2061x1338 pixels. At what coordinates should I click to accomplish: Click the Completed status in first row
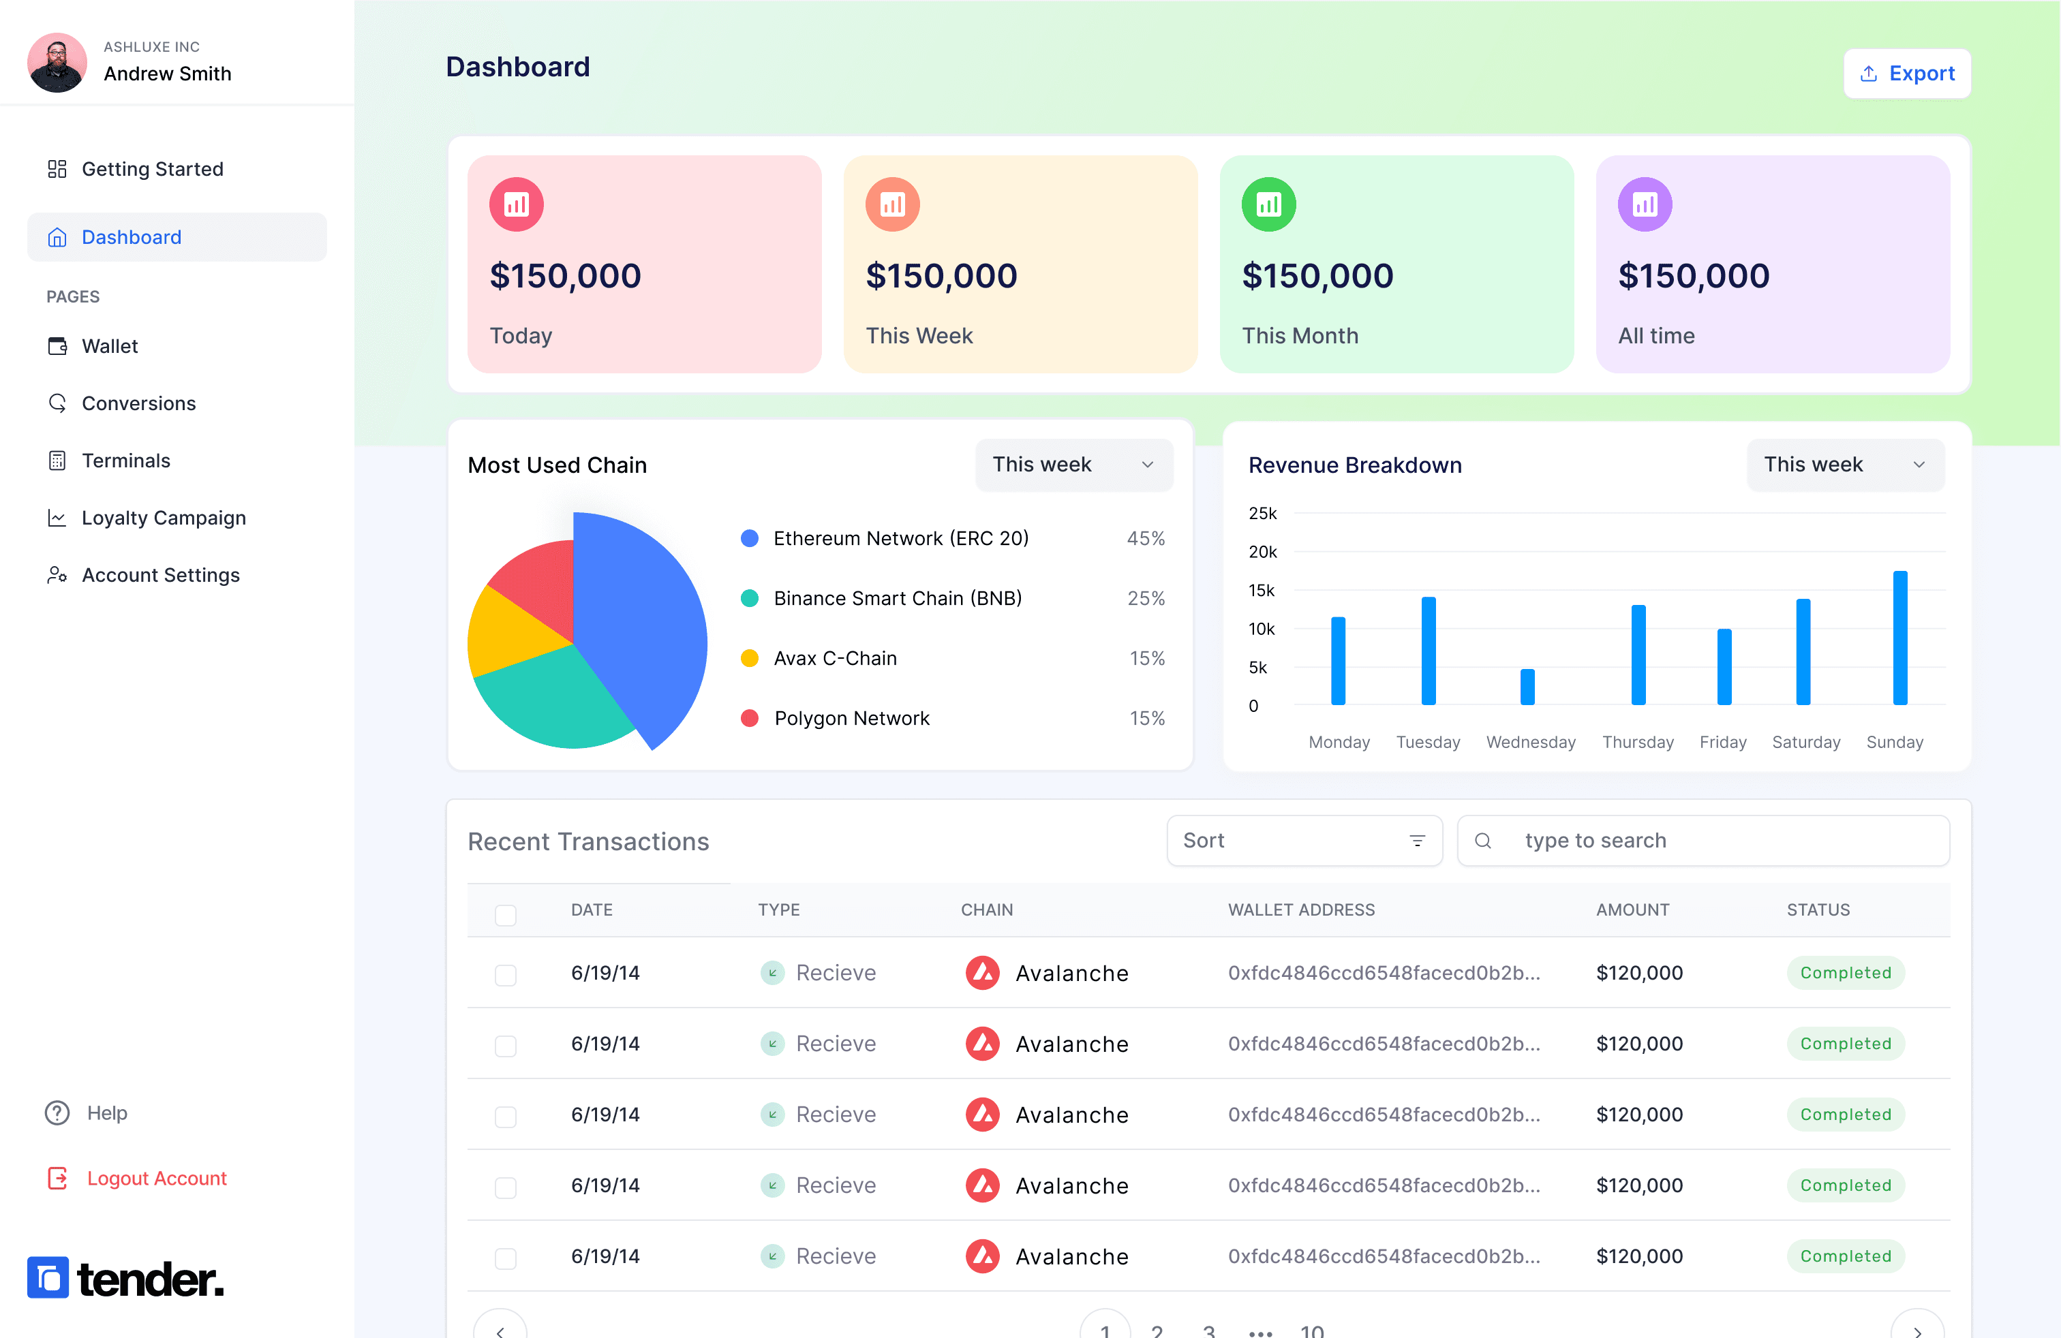click(1846, 973)
